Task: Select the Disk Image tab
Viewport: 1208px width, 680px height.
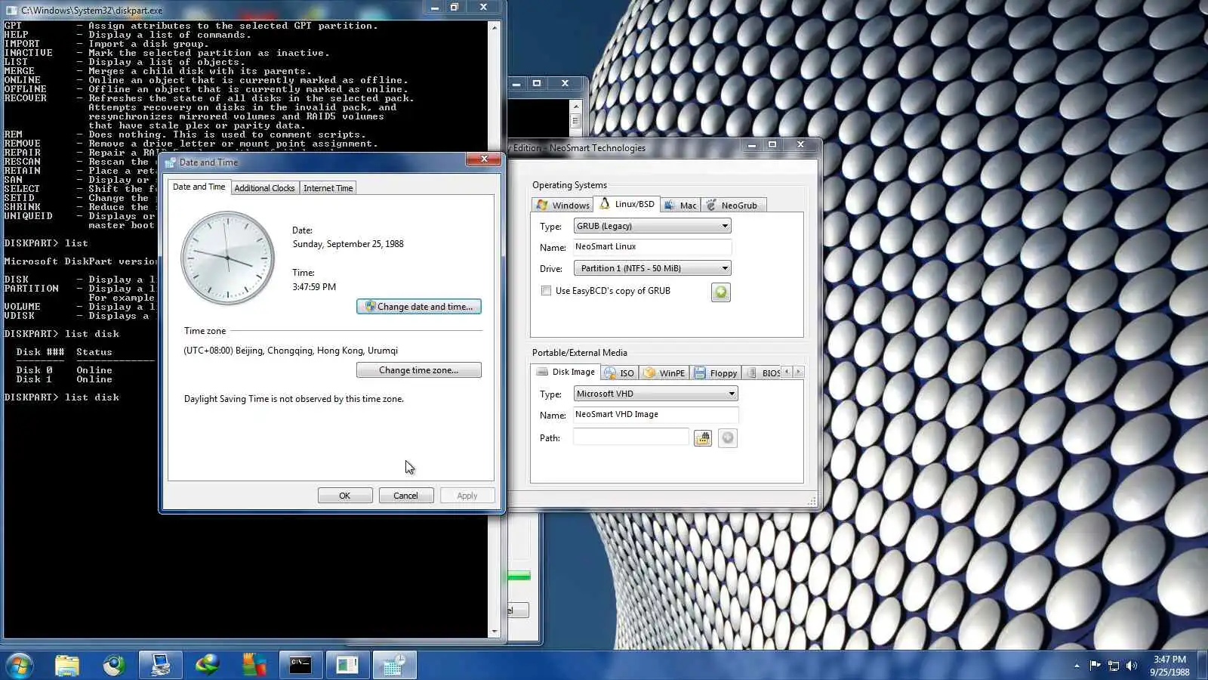Action: [x=565, y=372]
